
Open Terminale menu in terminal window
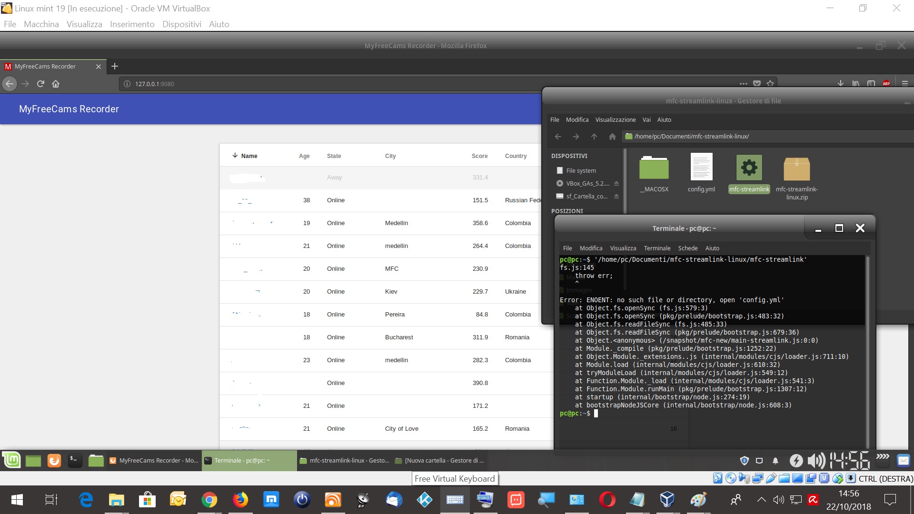(x=657, y=248)
